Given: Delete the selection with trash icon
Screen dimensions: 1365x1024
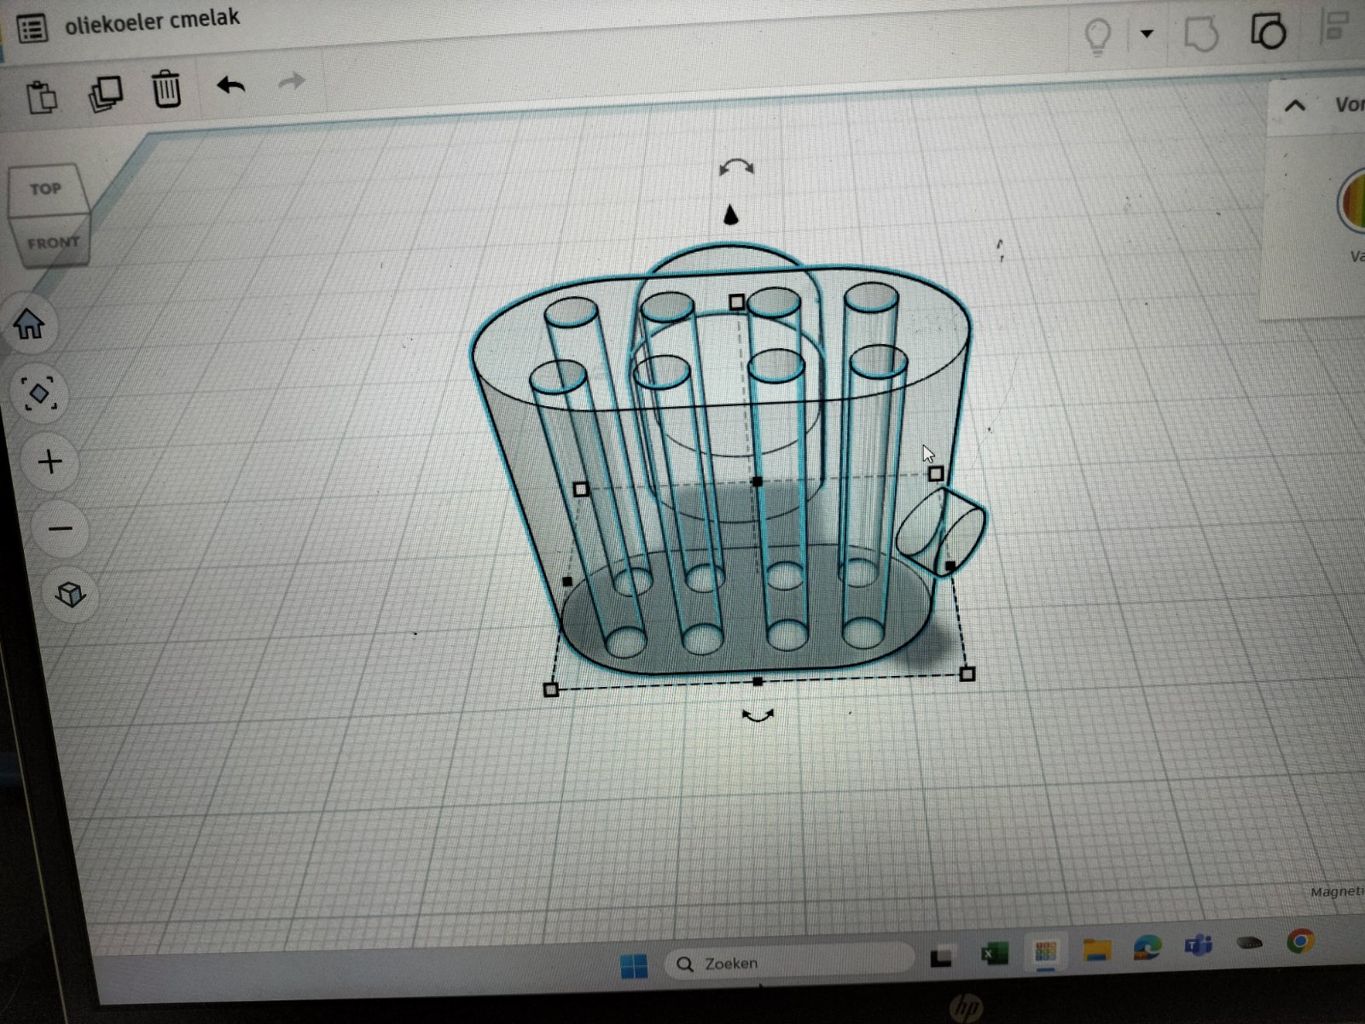Looking at the screenshot, I should 166,89.
